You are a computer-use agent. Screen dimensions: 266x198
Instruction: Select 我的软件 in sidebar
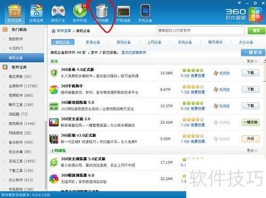(x=22, y=39)
